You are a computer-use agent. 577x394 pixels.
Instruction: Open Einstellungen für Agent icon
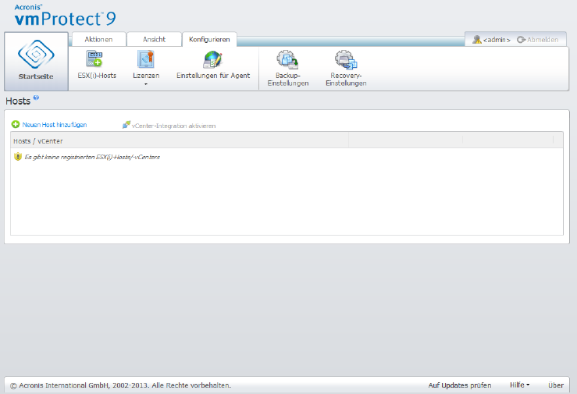click(212, 59)
